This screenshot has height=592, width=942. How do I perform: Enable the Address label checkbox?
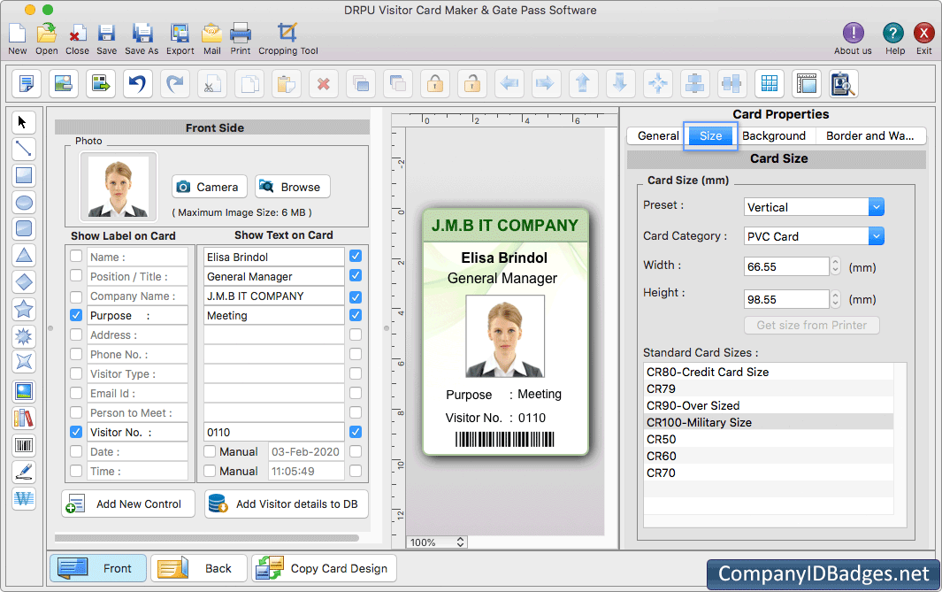76,334
